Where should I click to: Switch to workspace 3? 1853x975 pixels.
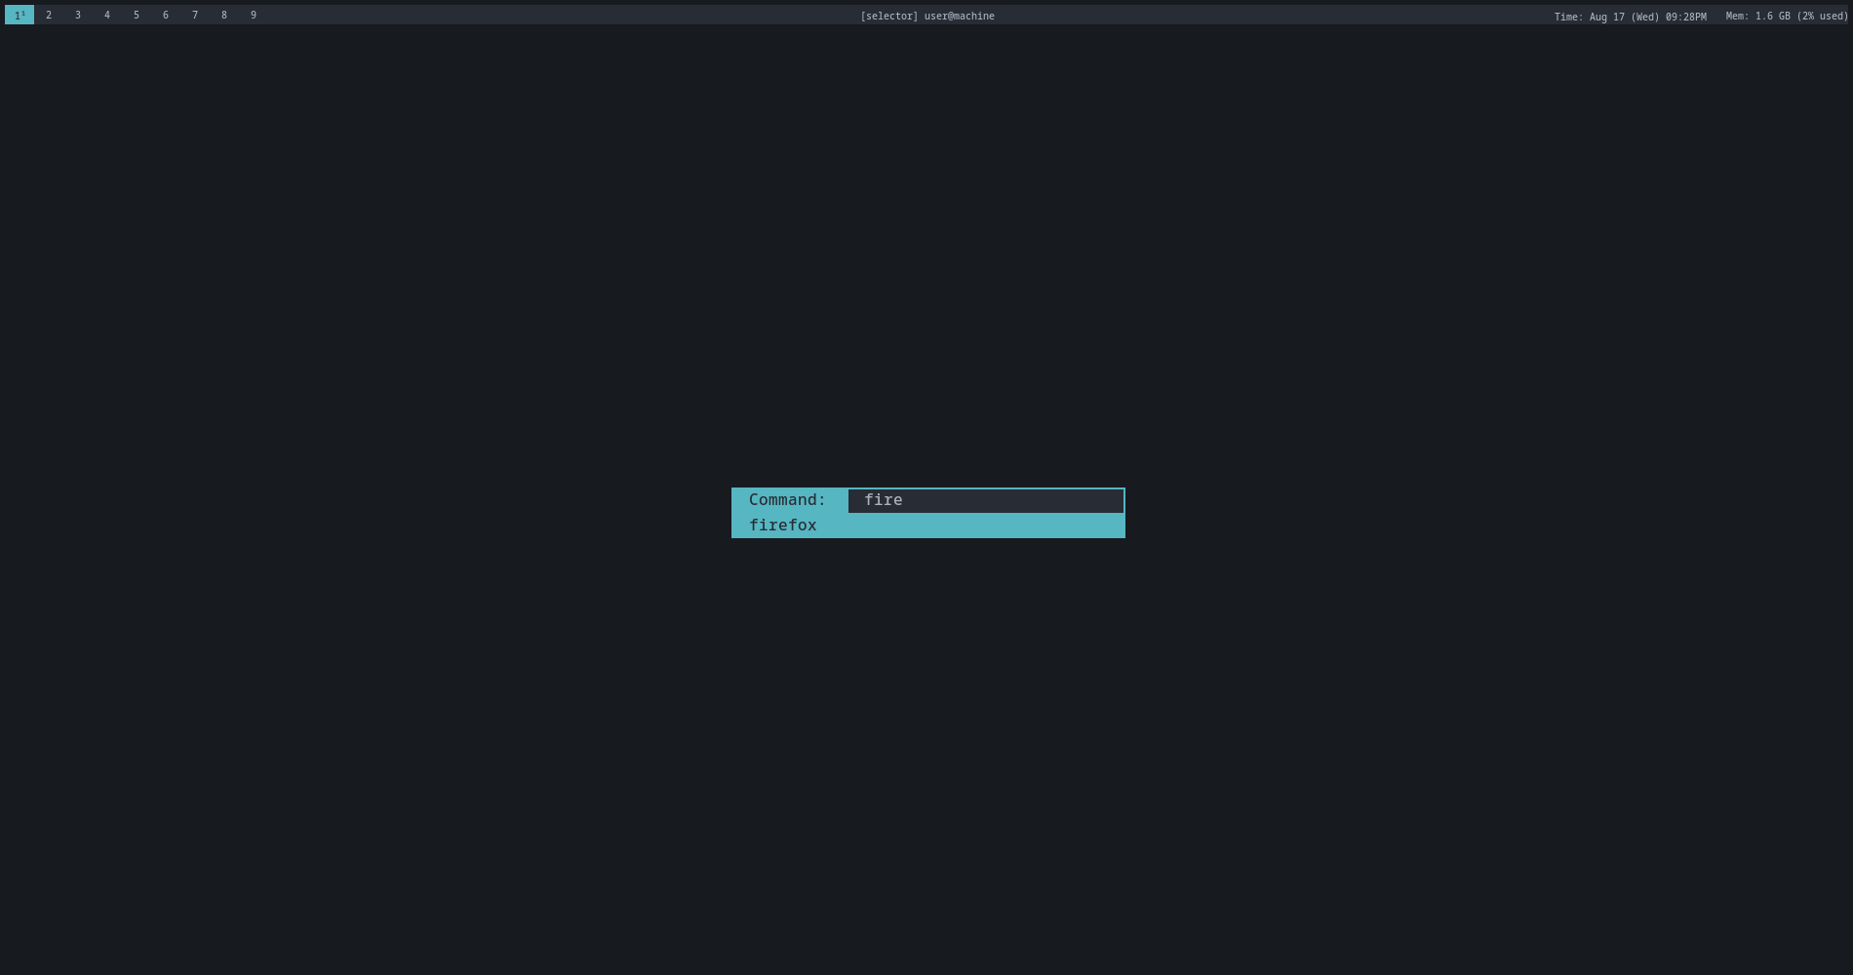pos(78,15)
